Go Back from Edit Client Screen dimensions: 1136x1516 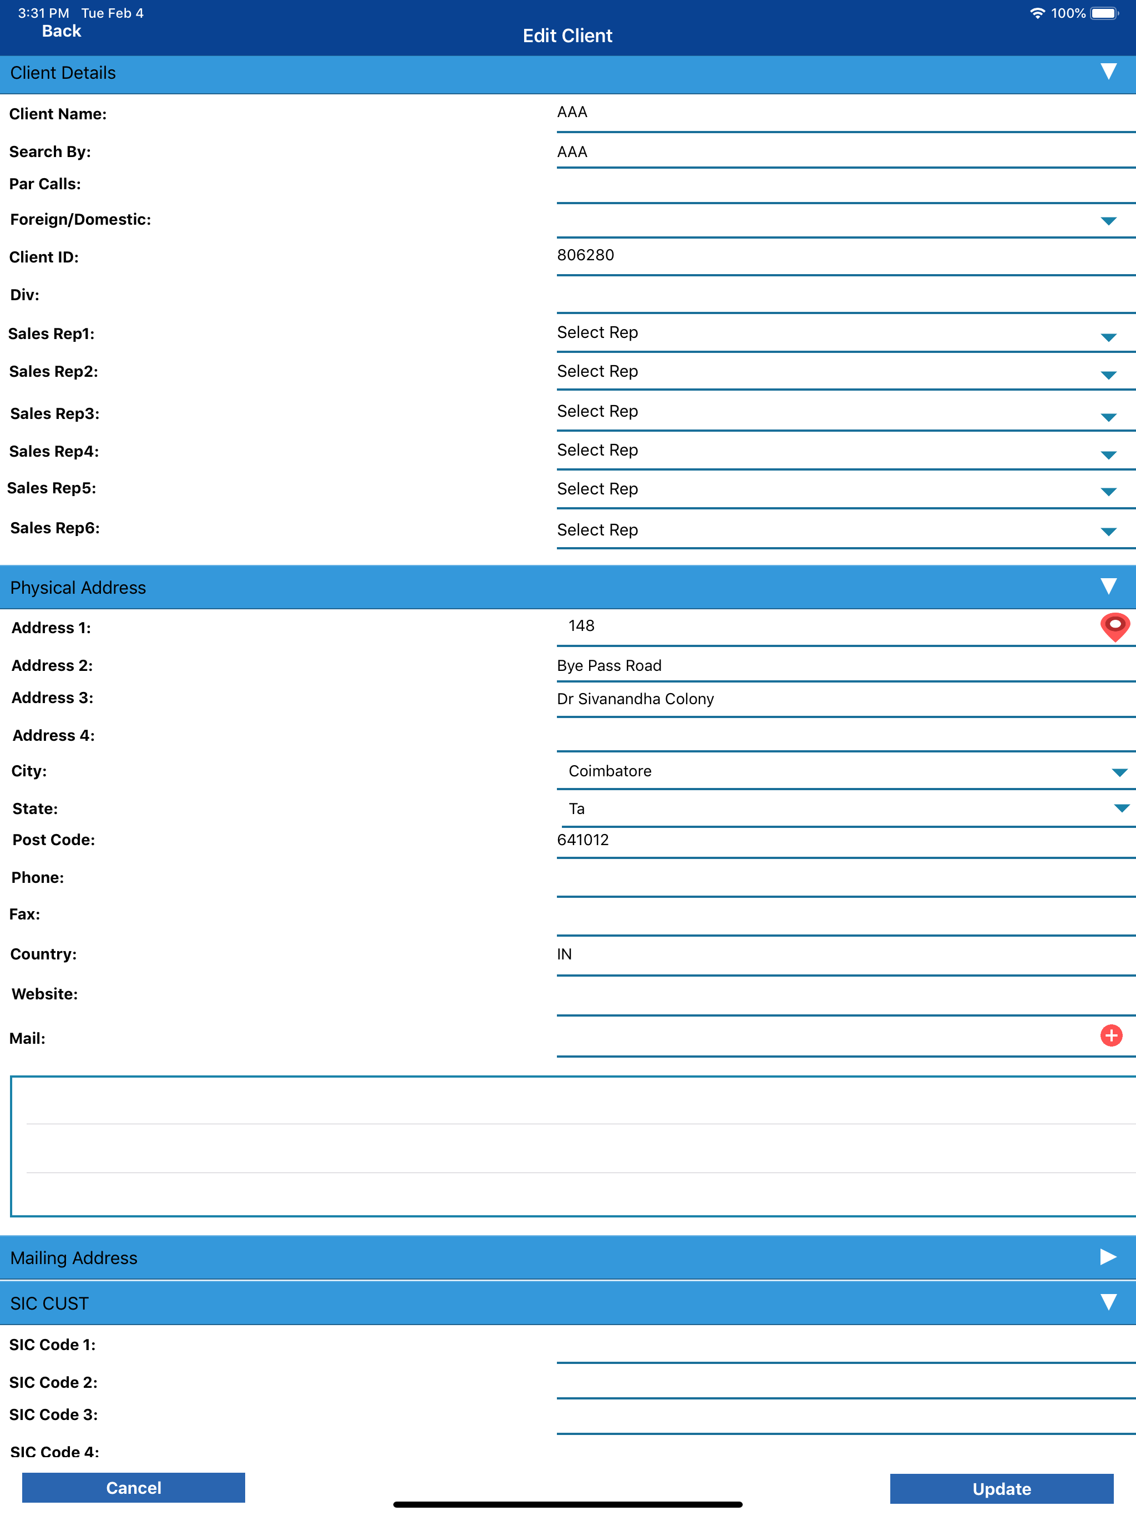tap(62, 32)
